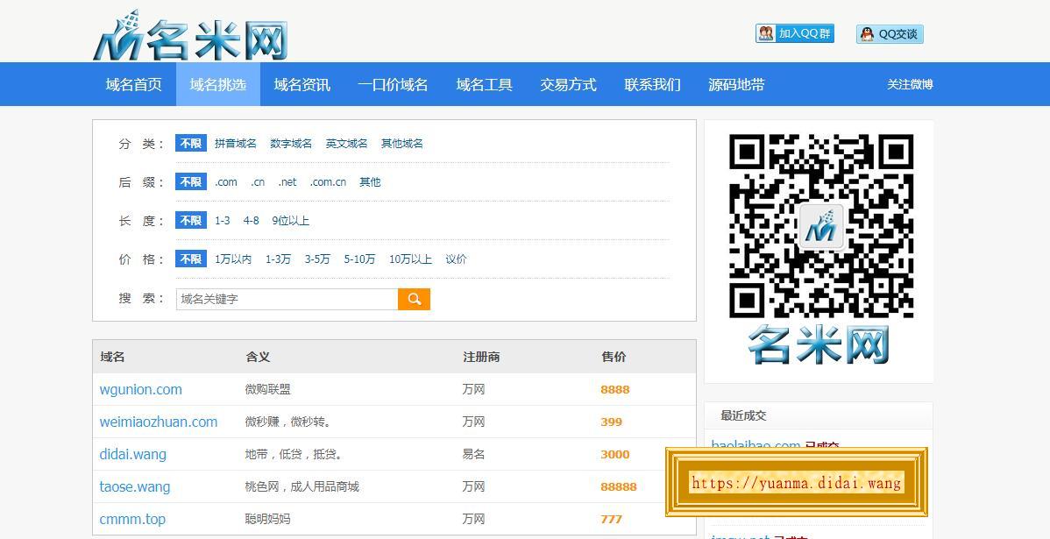Filter price by 1-3万
This screenshot has width=1050, height=539.
(x=279, y=259)
